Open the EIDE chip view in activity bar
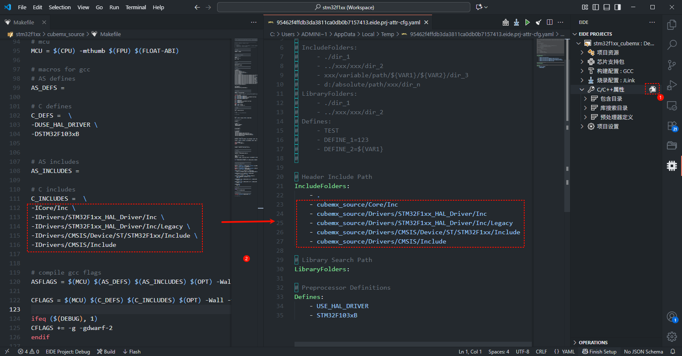Screen dimensions: 682x356 (672, 166)
